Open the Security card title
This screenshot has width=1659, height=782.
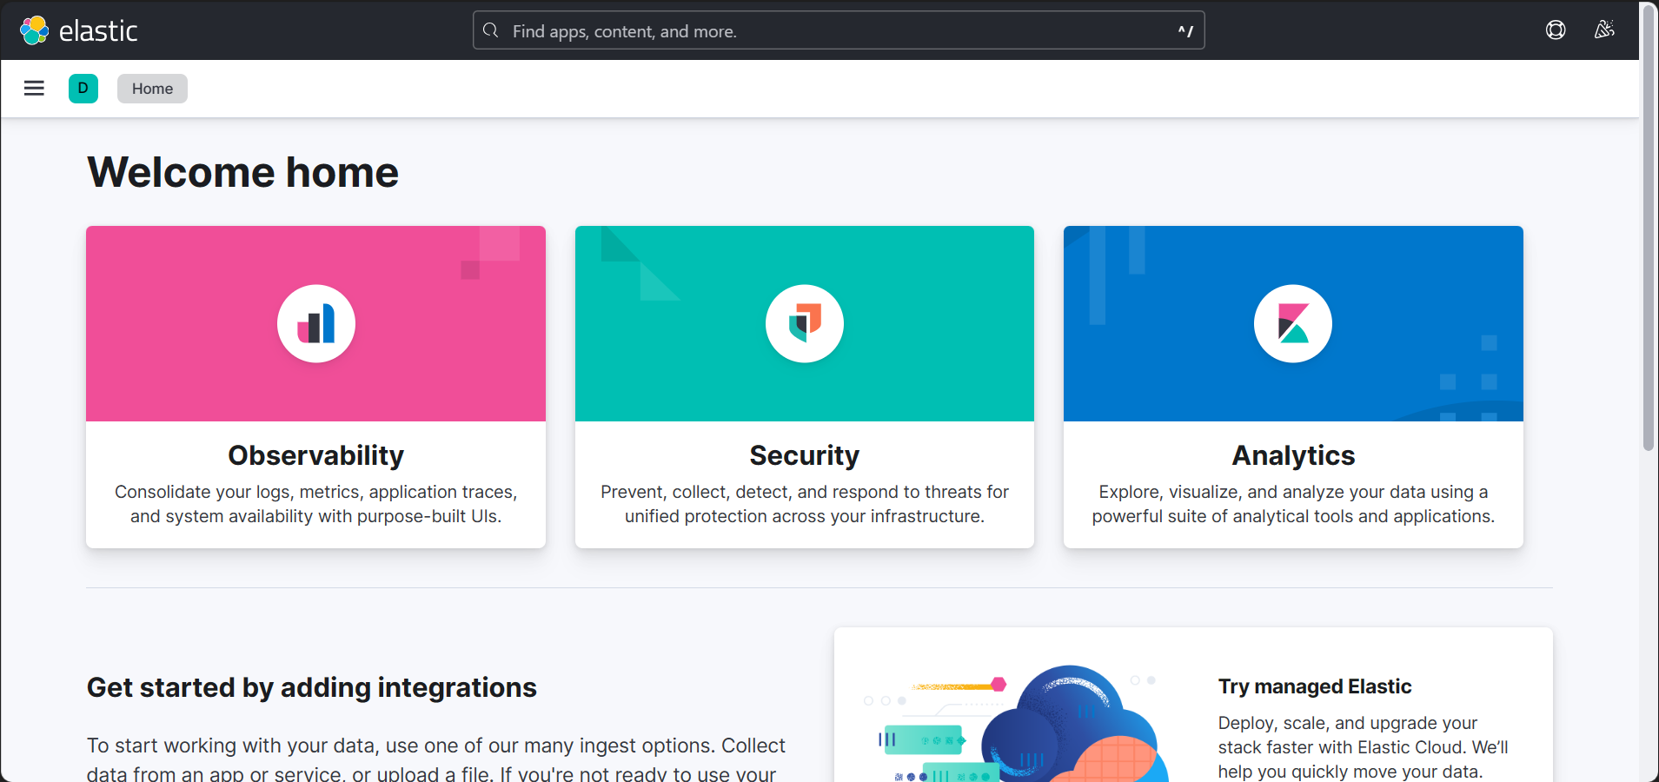[805, 455]
